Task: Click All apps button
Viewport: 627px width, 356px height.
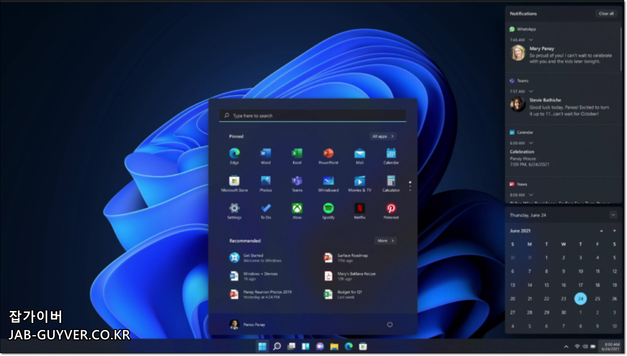Action: click(383, 136)
